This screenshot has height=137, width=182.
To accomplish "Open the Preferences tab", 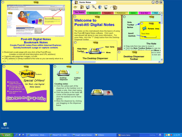I will 121,13.
